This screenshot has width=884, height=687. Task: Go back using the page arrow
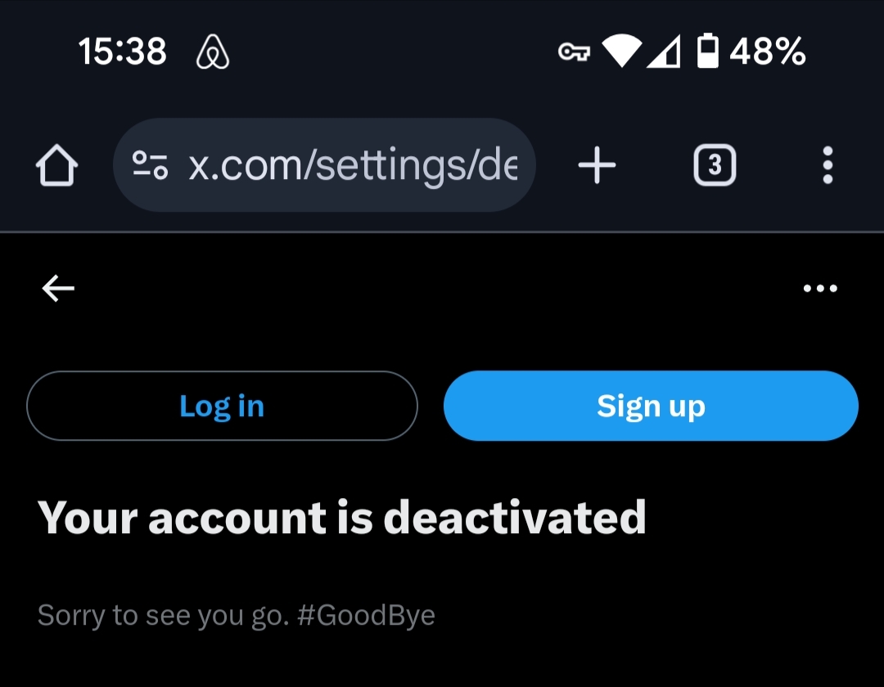tap(58, 288)
